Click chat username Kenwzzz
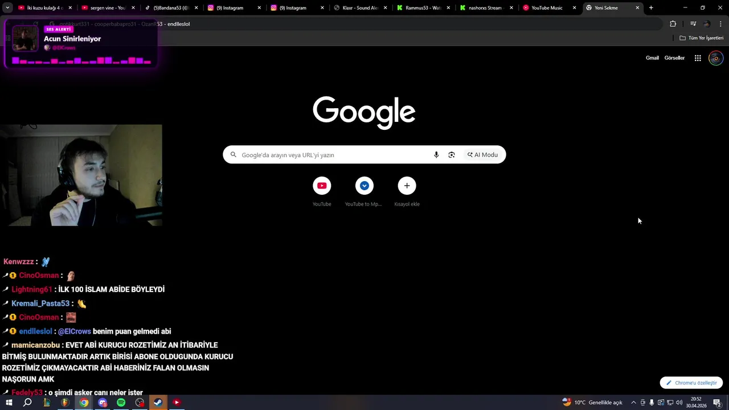Viewport: 729px width, 410px height. (19, 262)
